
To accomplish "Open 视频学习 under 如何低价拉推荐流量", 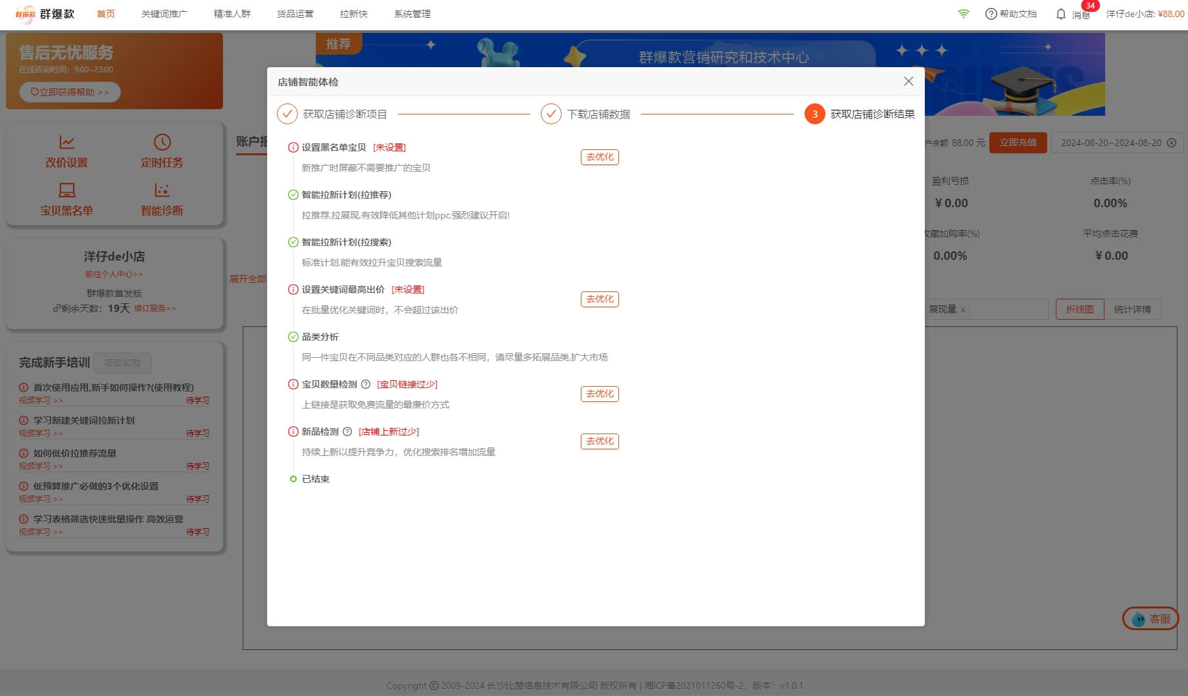I will coord(41,466).
